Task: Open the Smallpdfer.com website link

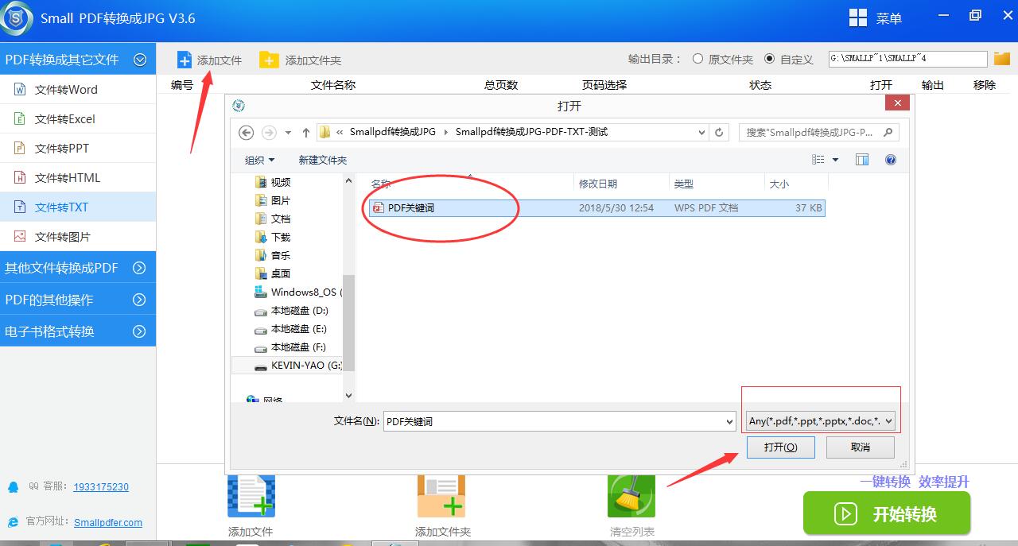Action: pos(108,522)
